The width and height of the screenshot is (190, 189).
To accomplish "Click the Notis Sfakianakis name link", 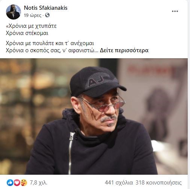I will (x=46, y=8).
